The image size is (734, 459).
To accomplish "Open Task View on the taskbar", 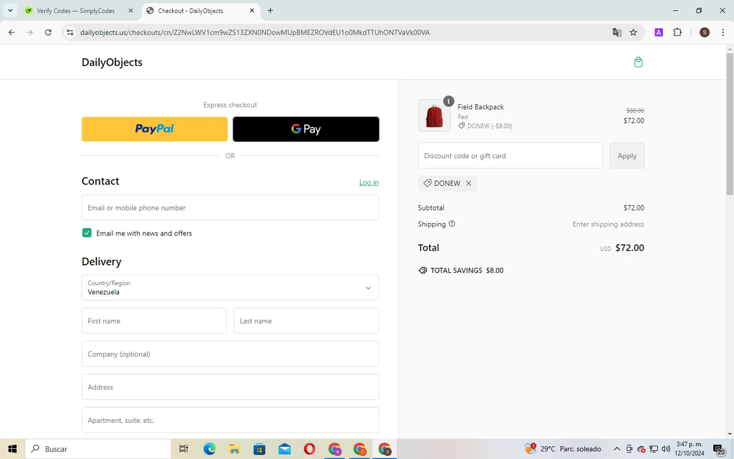I will pyautogui.click(x=184, y=449).
